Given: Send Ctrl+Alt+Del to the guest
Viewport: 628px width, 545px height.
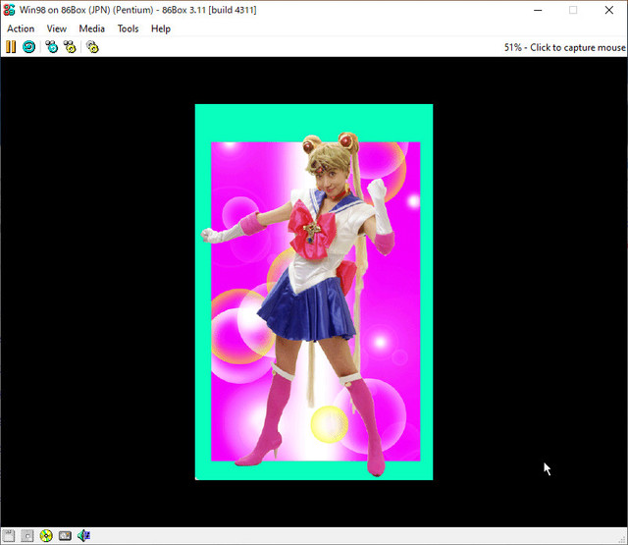Looking at the screenshot, I should [x=52, y=47].
